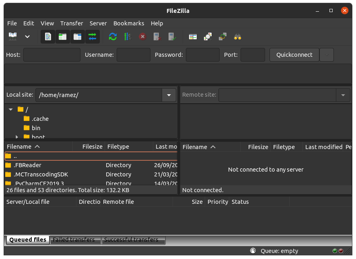Refresh the file and folder lists
Image resolution: width=356 pixels, height=259 pixels.
coord(113,37)
